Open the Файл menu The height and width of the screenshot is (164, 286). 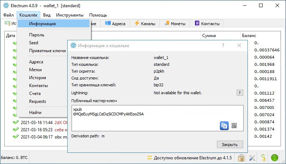[8, 15]
